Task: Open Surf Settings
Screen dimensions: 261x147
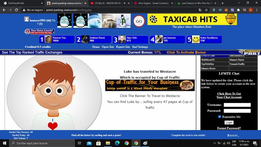Action: pyautogui.click(x=140, y=47)
